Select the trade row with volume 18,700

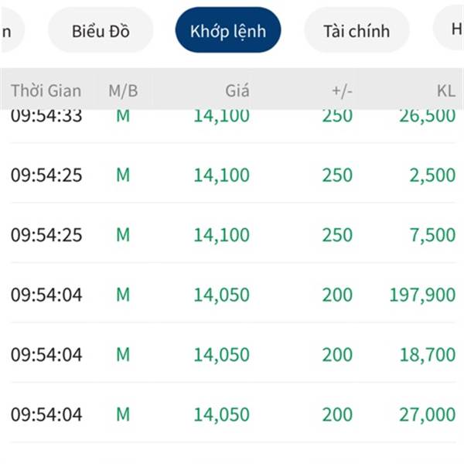tap(233, 354)
